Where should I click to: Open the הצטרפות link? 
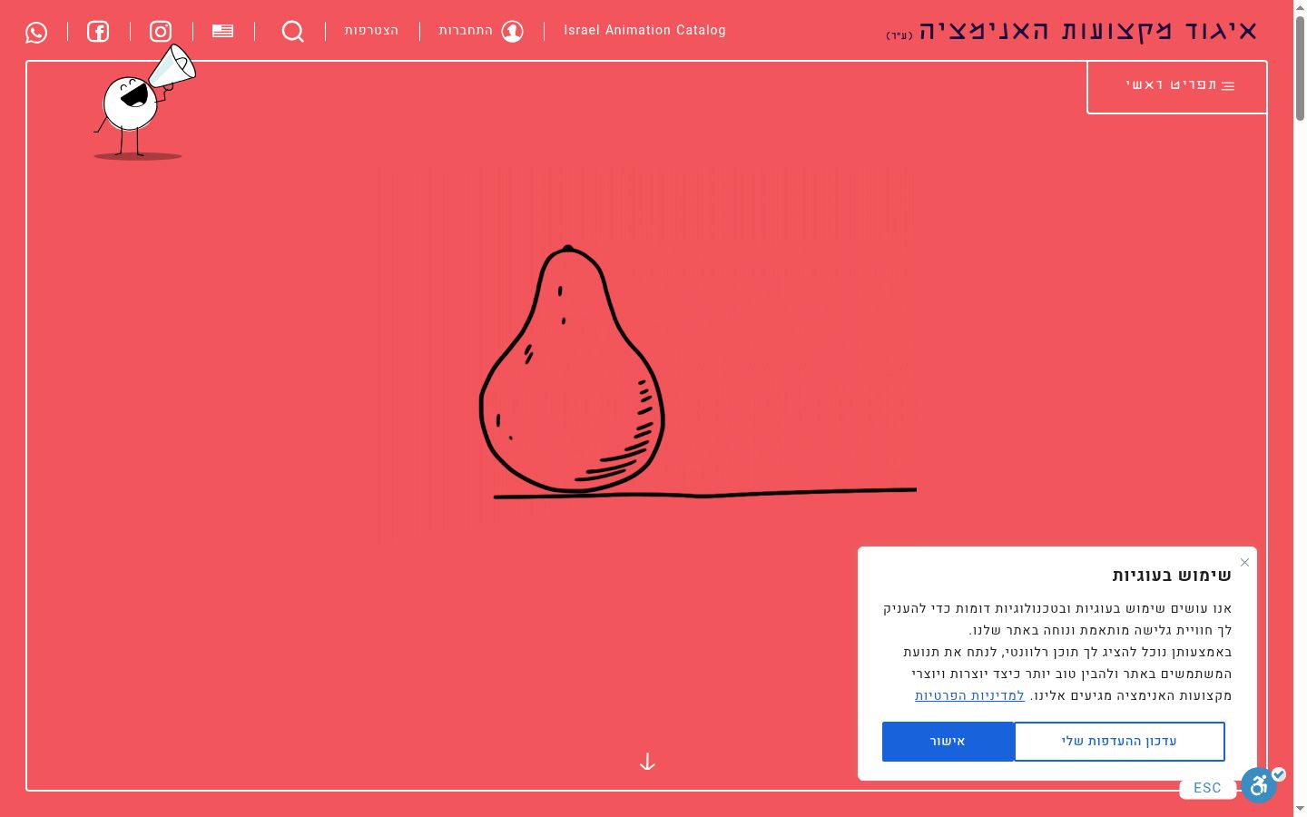[371, 31]
